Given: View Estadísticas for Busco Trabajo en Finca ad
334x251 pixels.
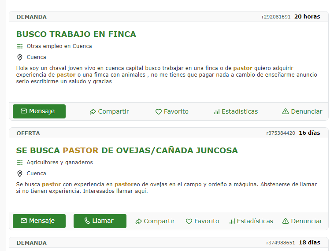Looking at the screenshot, I should (x=236, y=111).
